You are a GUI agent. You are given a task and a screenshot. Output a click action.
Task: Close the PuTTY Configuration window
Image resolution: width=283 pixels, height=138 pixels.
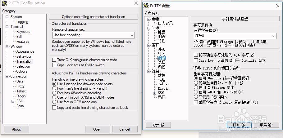coord(136,3)
